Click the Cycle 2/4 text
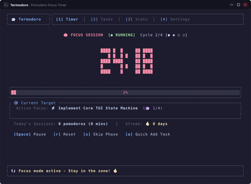The image size is (251, 184). point(151,35)
